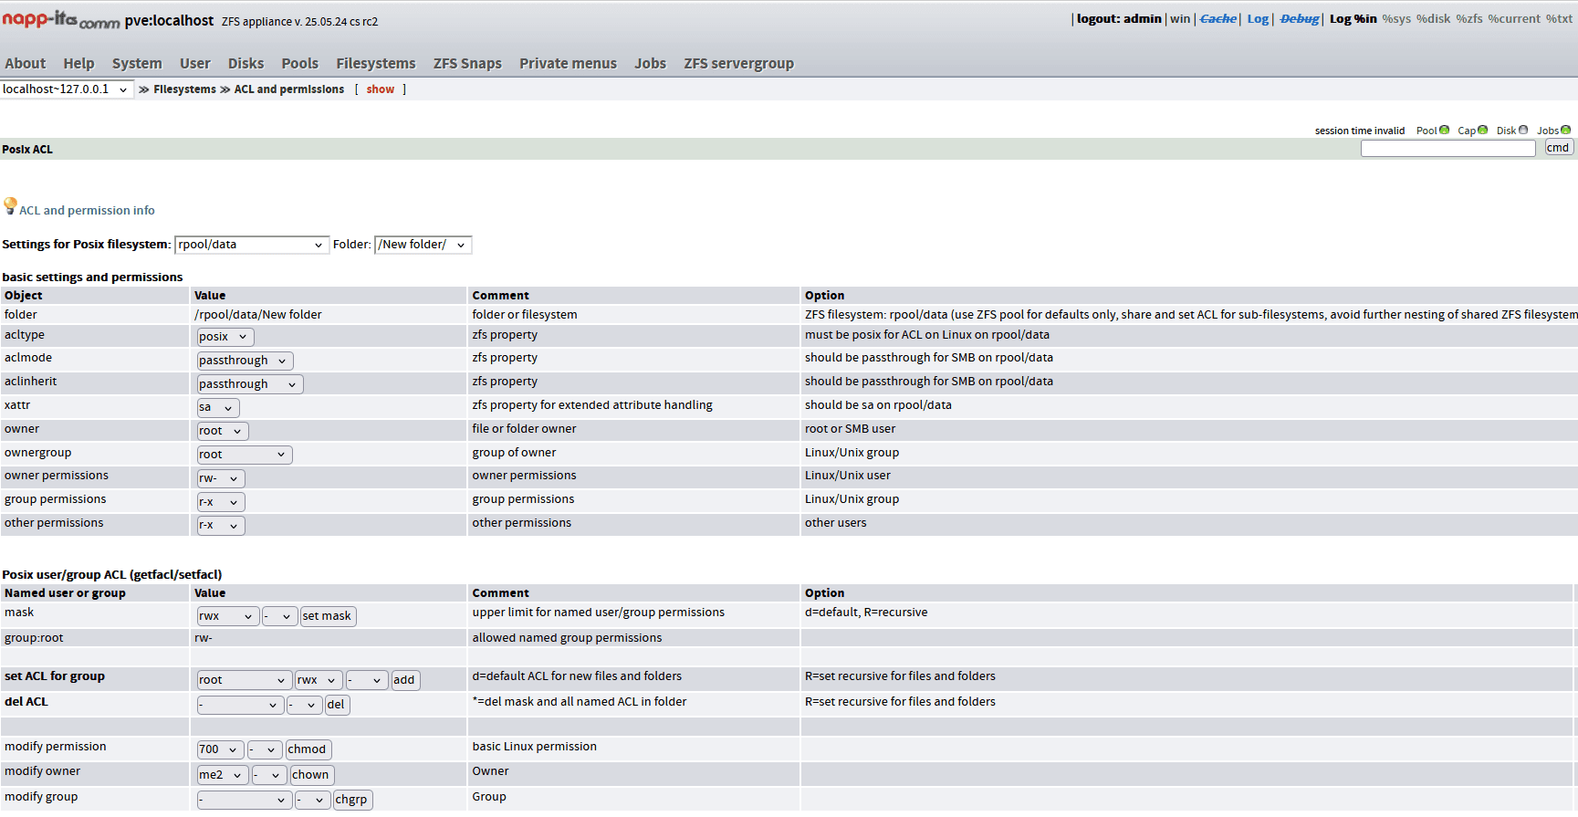This screenshot has width=1578, height=817.
Task: Click the Jobs status indicator light
Action: click(x=1565, y=130)
